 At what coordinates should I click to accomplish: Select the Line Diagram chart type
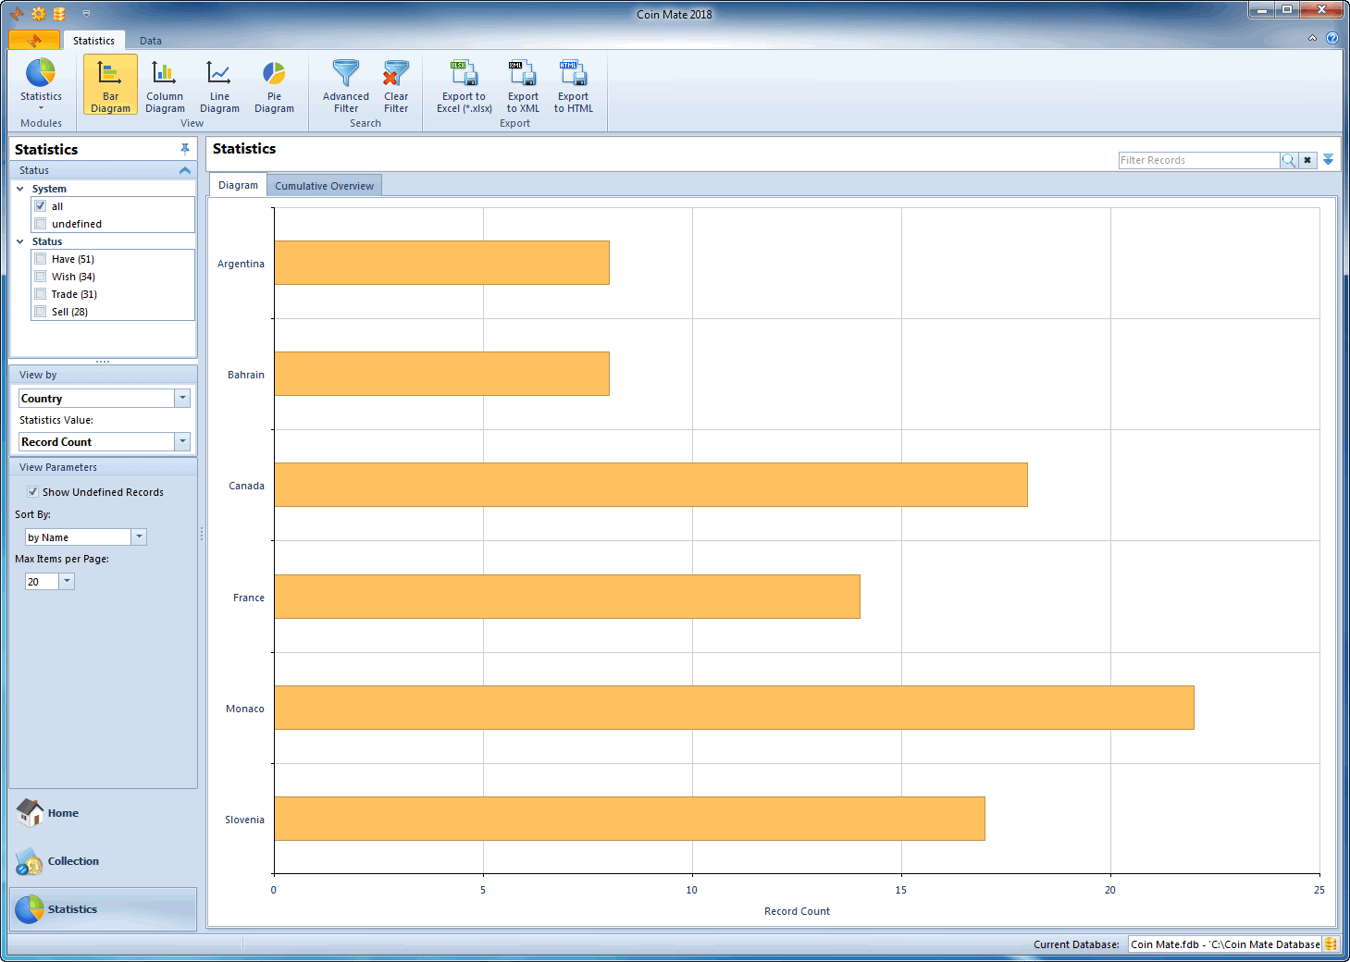point(219,85)
